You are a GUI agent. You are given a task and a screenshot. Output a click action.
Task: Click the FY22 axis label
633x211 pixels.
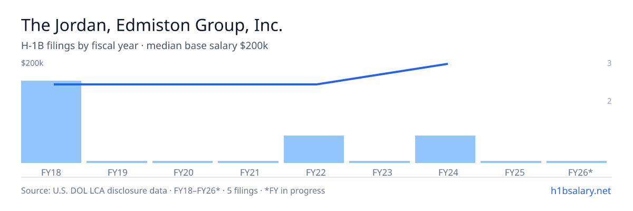click(314, 172)
